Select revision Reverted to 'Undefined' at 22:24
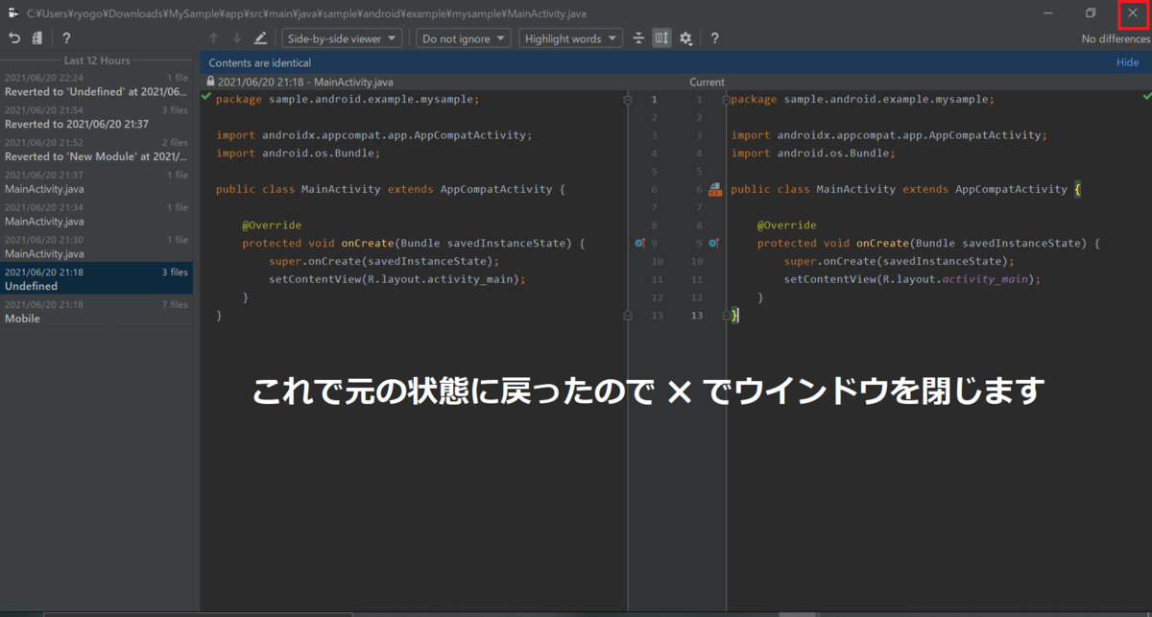 (96, 85)
